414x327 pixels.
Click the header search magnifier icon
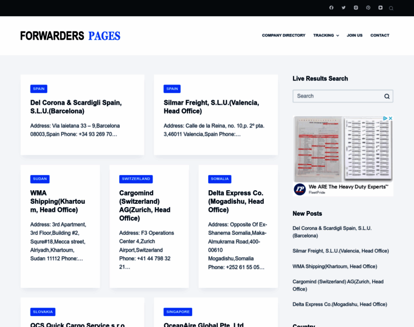point(391,8)
